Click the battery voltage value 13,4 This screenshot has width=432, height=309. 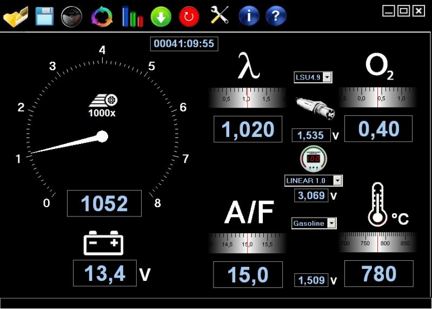click(105, 273)
